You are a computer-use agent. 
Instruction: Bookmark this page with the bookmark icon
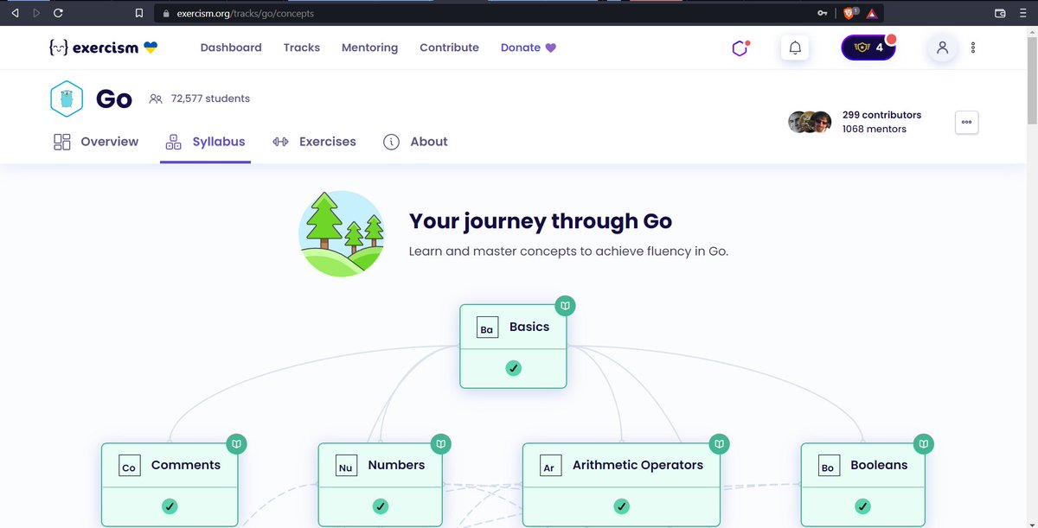click(139, 13)
